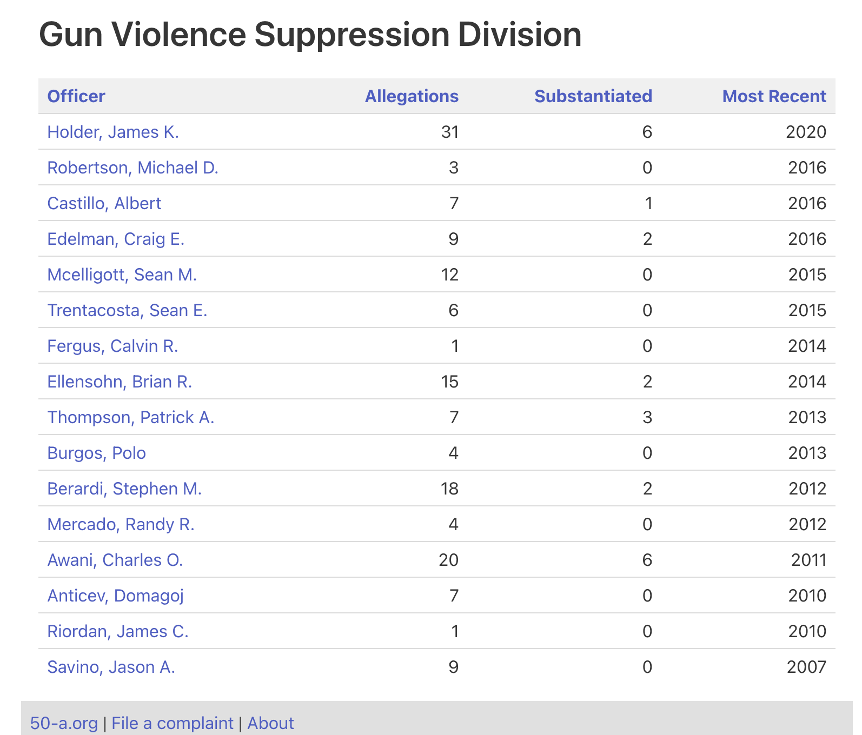Open Ellensohn, Brian R. profile
Screen dimensions: 862x735
coord(120,382)
